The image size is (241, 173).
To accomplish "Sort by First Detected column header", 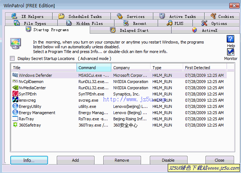I will [205, 68].
